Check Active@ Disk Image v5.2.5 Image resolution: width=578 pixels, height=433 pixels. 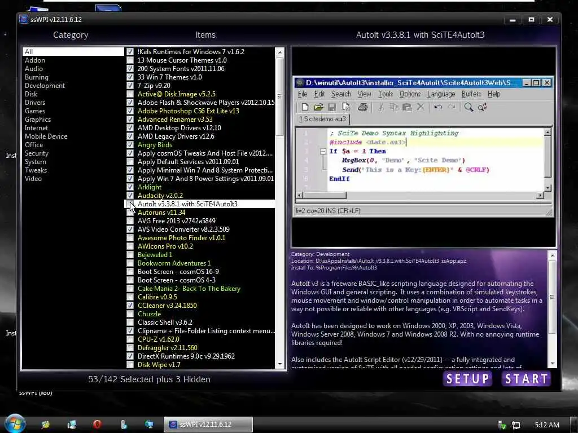(x=130, y=94)
